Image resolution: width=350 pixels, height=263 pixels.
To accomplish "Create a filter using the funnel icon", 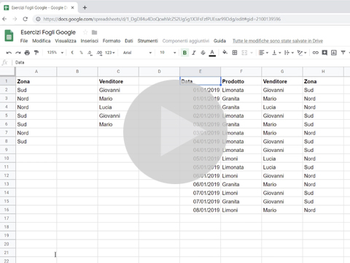I will coord(343,53).
